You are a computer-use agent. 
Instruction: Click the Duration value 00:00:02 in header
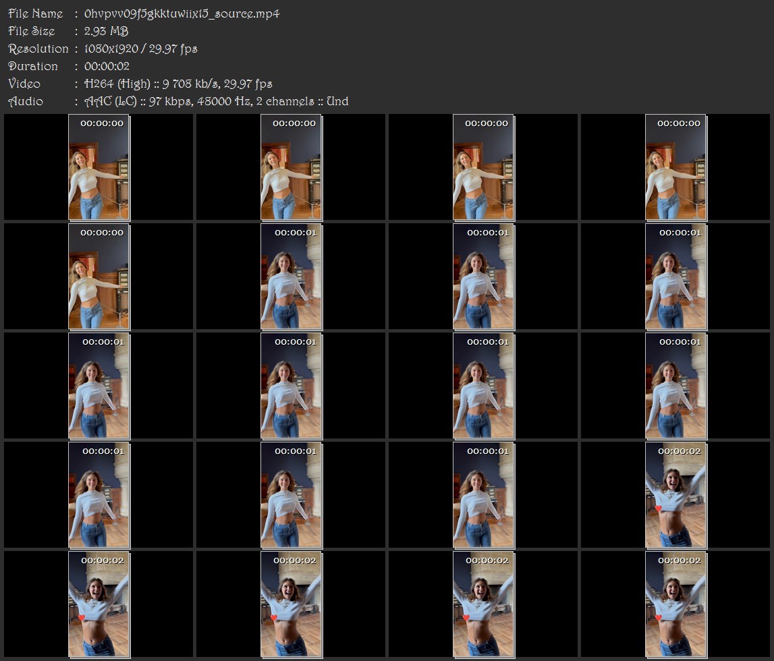[107, 66]
